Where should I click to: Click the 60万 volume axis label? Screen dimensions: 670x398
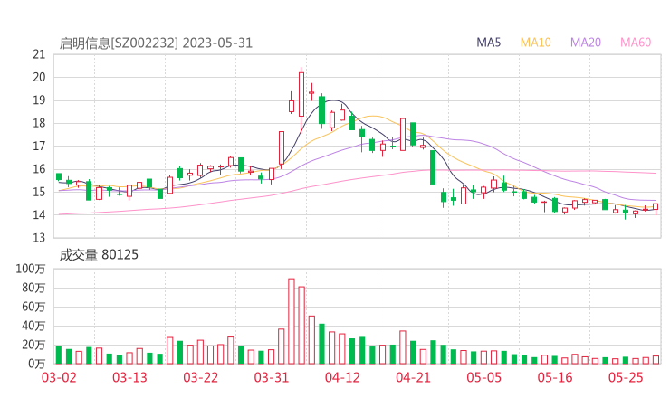[x=33, y=307]
